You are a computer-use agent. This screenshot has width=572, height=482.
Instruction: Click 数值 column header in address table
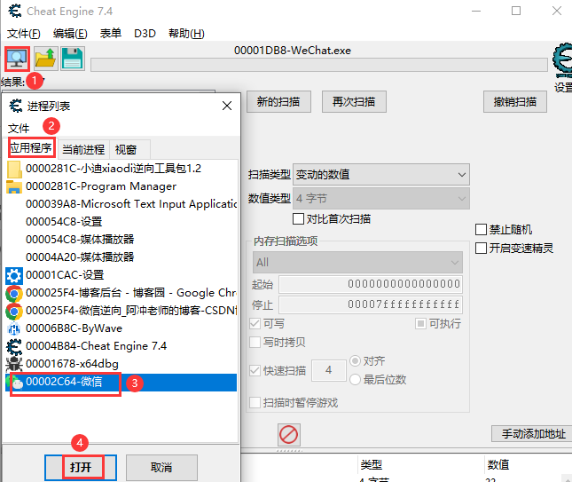[x=498, y=465]
